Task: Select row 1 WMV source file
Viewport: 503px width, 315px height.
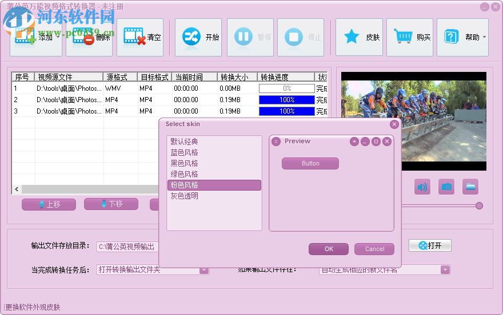Action: point(69,88)
